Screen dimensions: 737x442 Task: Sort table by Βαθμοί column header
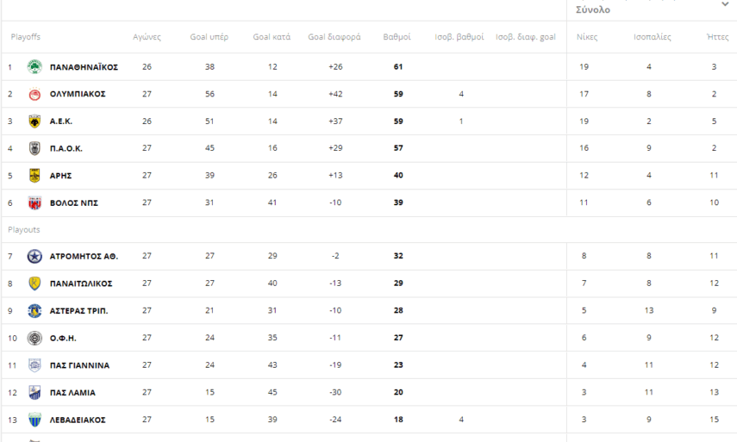point(397,37)
